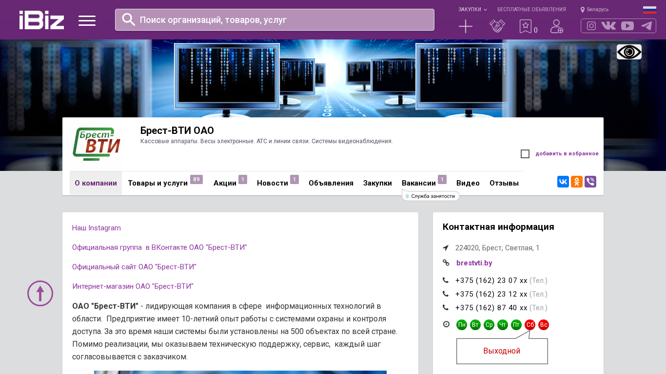Click the iBiz logo
Image resolution: width=666 pixels, height=374 pixels.
point(41,20)
